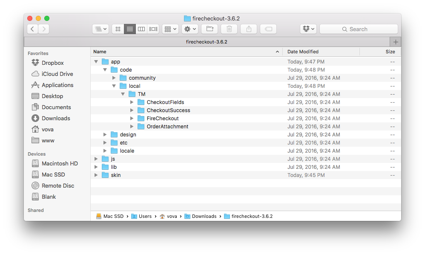425x255 pixels.
Task: Expand the design folder triangle
Action: pos(105,135)
